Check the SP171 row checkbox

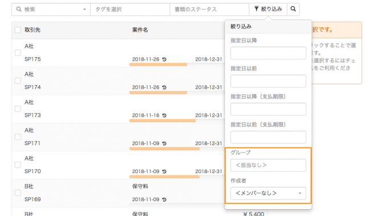tap(18, 137)
